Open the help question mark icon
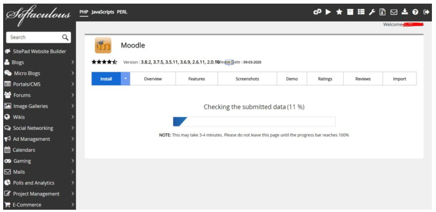436x212 pixels. coord(416,12)
